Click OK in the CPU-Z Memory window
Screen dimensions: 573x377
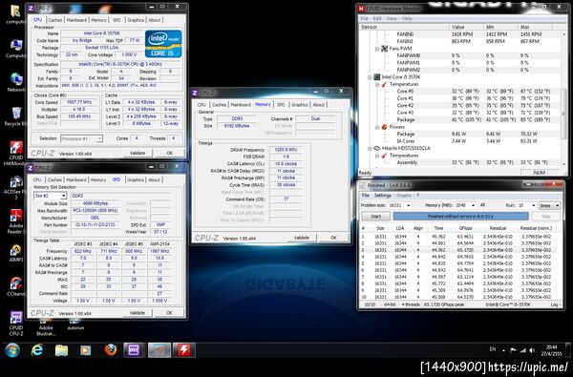click(333, 238)
